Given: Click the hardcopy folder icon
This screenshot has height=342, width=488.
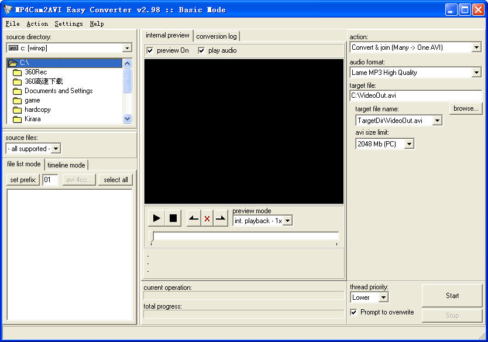Looking at the screenshot, I should pyautogui.click(x=17, y=110).
